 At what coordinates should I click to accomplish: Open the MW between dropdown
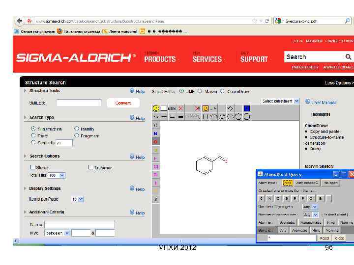pyautogui.click(x=67, y=233)
